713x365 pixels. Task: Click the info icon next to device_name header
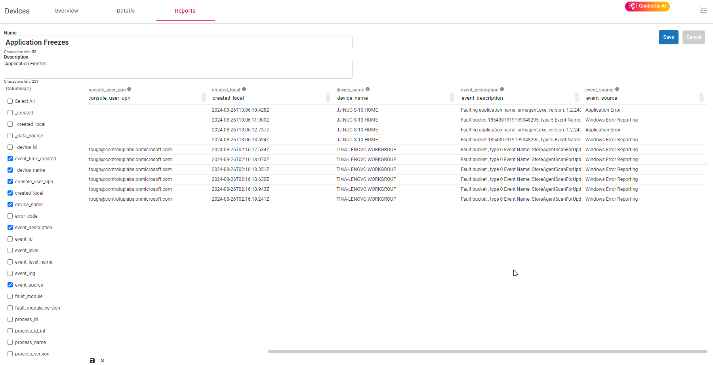pos(368,89)
